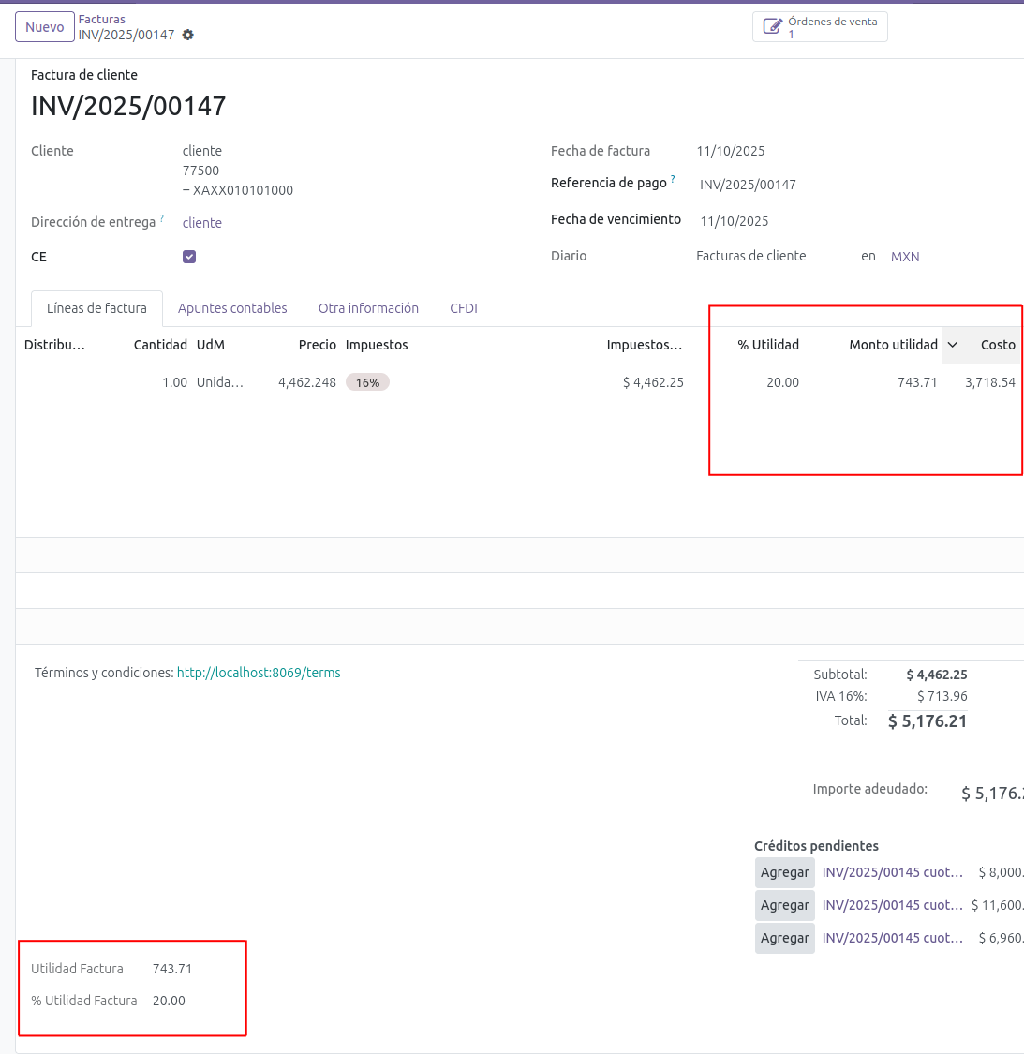Click help tooltip beside Referencia de pago
Image resolution: width=1024 pixels, height=1054 pixels.
click(x=673, y=179)
